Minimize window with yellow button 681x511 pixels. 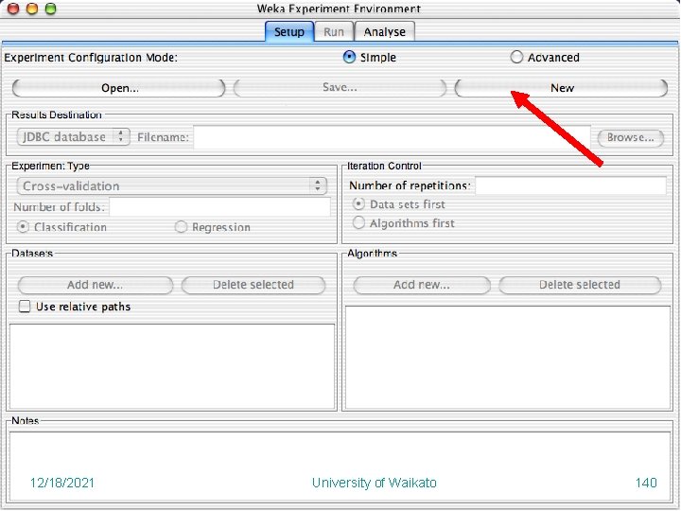tap(32, 9)
